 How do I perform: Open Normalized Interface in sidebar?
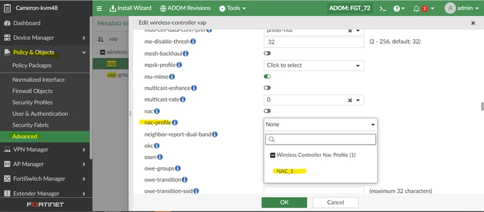tap(38, 79)
